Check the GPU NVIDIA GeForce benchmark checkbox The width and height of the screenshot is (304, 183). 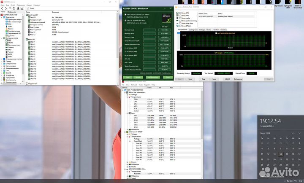(126, 15)
